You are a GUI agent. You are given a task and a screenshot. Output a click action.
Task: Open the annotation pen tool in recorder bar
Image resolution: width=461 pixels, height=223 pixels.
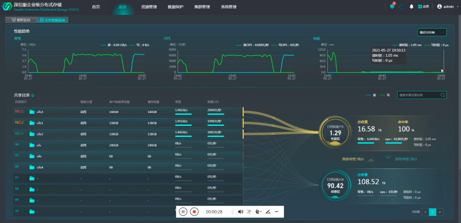268,211
